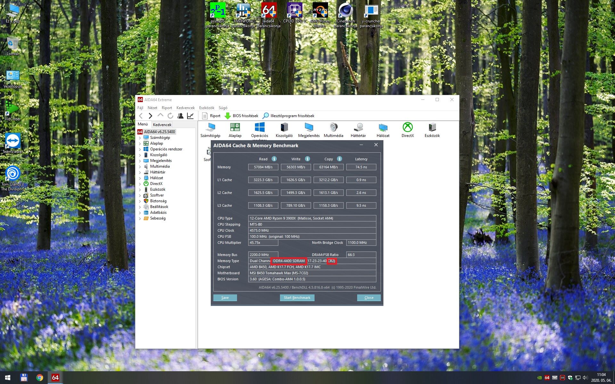Click the Write info icon
Viewport: 615px width, 384px height.
pyautogui.click(x=307, y=159)
